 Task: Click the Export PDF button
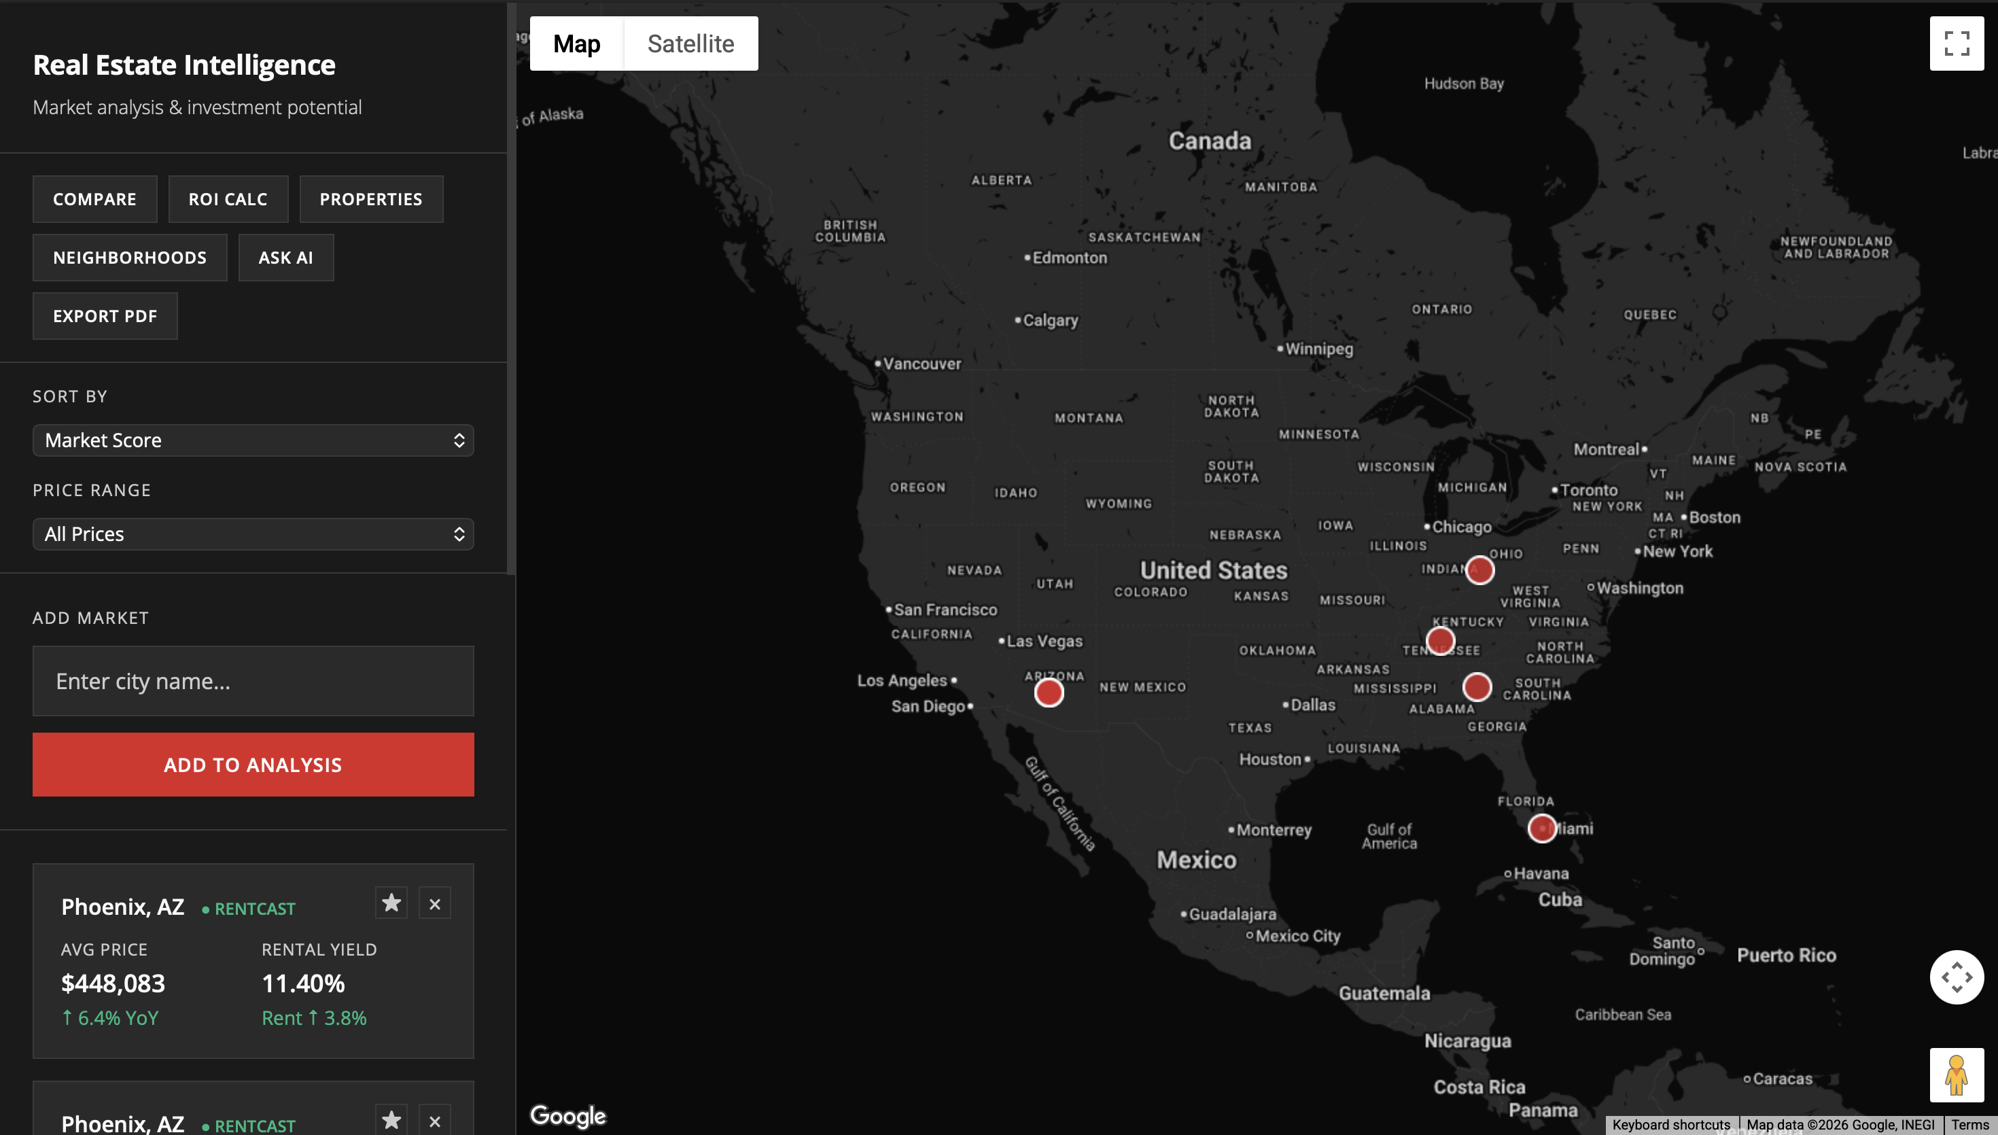[105, 316]
